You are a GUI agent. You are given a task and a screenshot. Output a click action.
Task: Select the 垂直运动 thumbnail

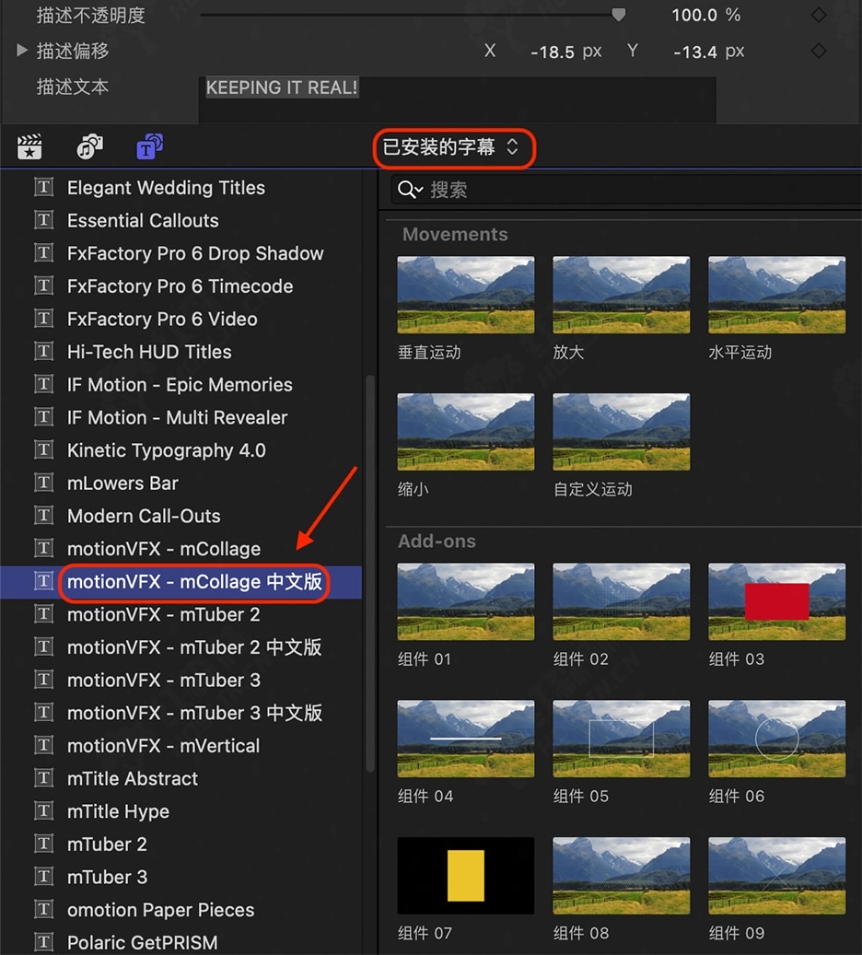[x=465, y=295]
